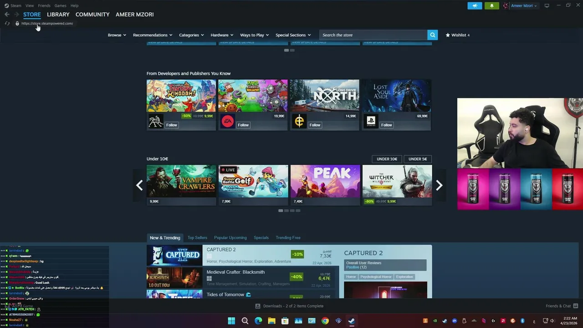Click the Medieval Crafter: Blacksmith list row
Image resolution: width=583 pixels, height=328 pixels.
coord(243,278)
